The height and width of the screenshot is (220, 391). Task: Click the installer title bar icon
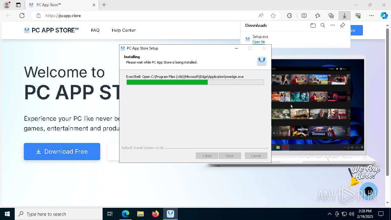pyautogui.click(x=123, y=48)
